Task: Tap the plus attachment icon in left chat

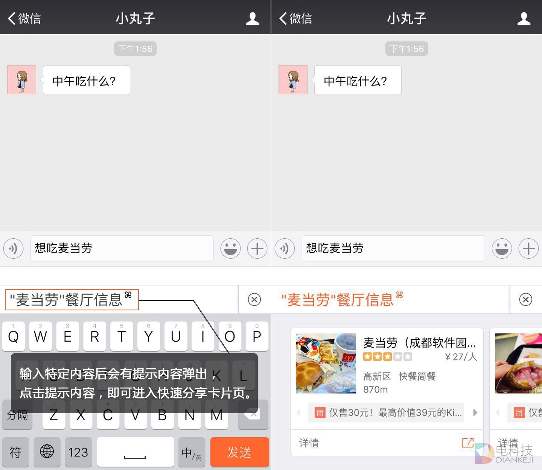Action: [x=257, y=249]
